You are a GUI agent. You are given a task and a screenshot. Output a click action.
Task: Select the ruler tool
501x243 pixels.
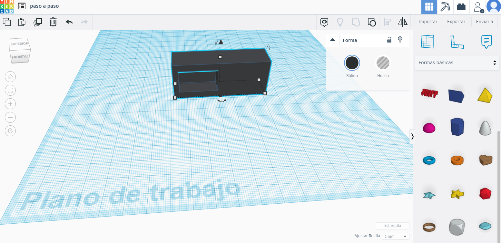pos(456,41)
